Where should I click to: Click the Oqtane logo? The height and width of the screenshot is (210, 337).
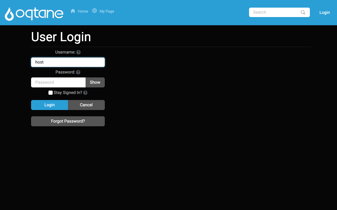point(34,14)
